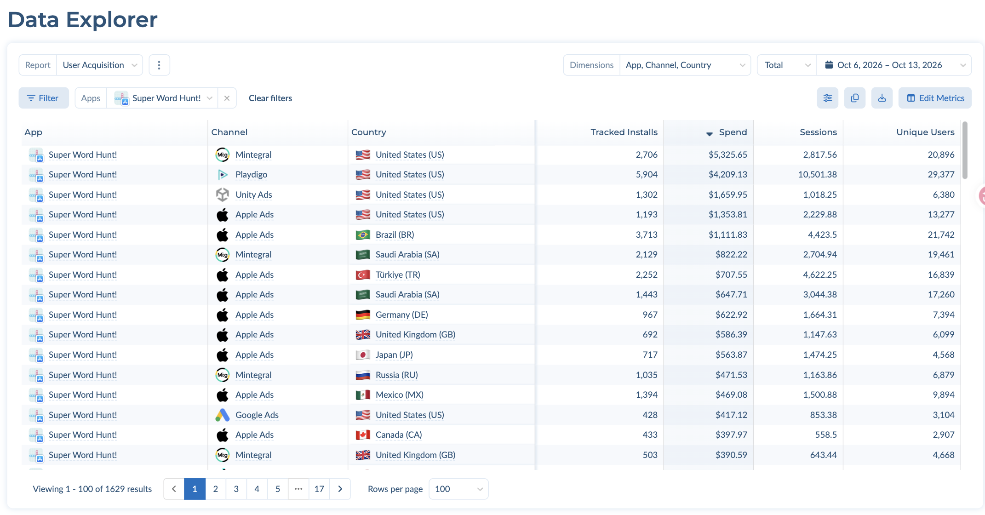Viewport: 985px width, 515px height.
Task: Click Mintegral logo in Saudi Arabia row
Action: [223, 254]
